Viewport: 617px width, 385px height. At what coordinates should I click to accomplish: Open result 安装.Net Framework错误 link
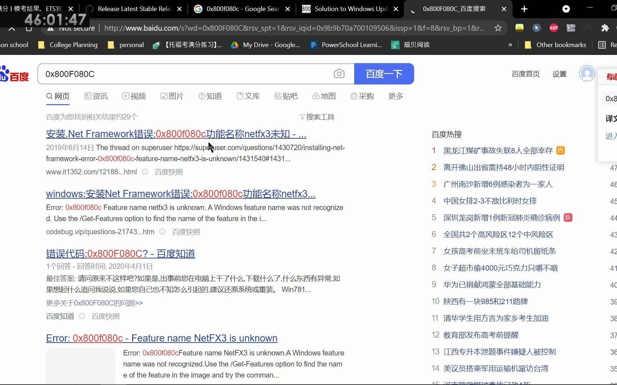click(x=176, y=134)
